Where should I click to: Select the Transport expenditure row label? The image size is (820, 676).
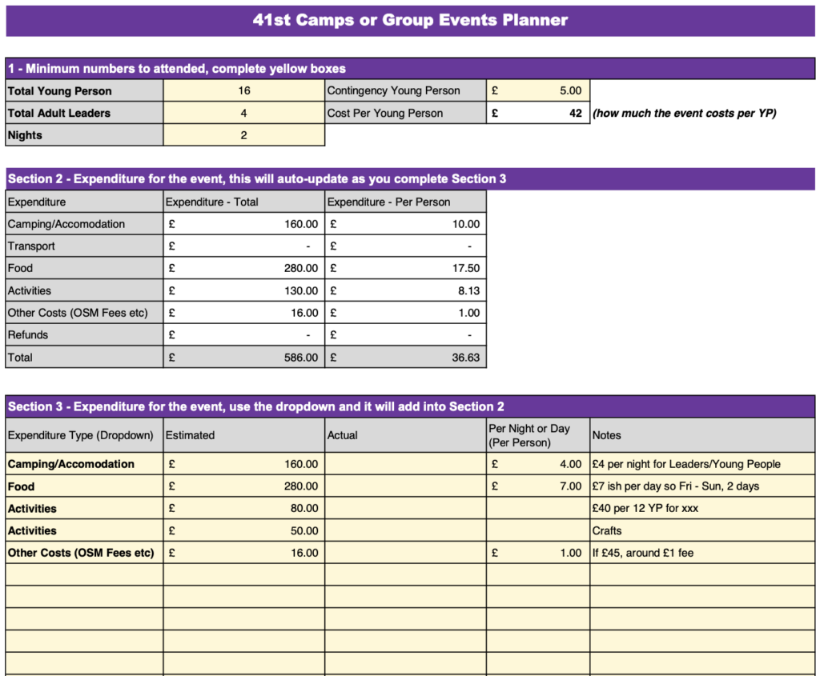pos(80,246)
